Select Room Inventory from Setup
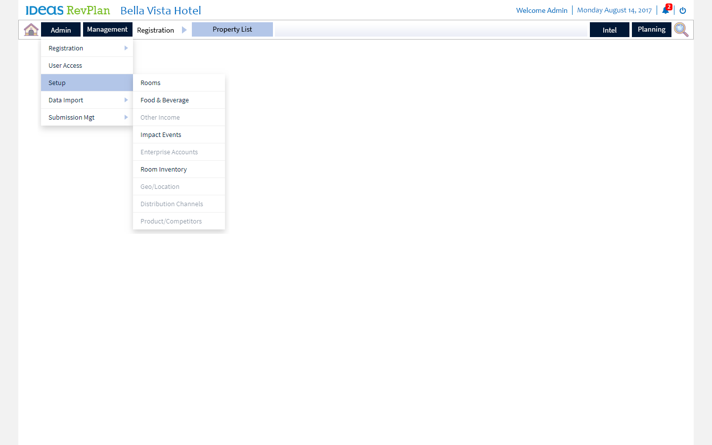The image size is (712, 445). (x=163, y=169)
